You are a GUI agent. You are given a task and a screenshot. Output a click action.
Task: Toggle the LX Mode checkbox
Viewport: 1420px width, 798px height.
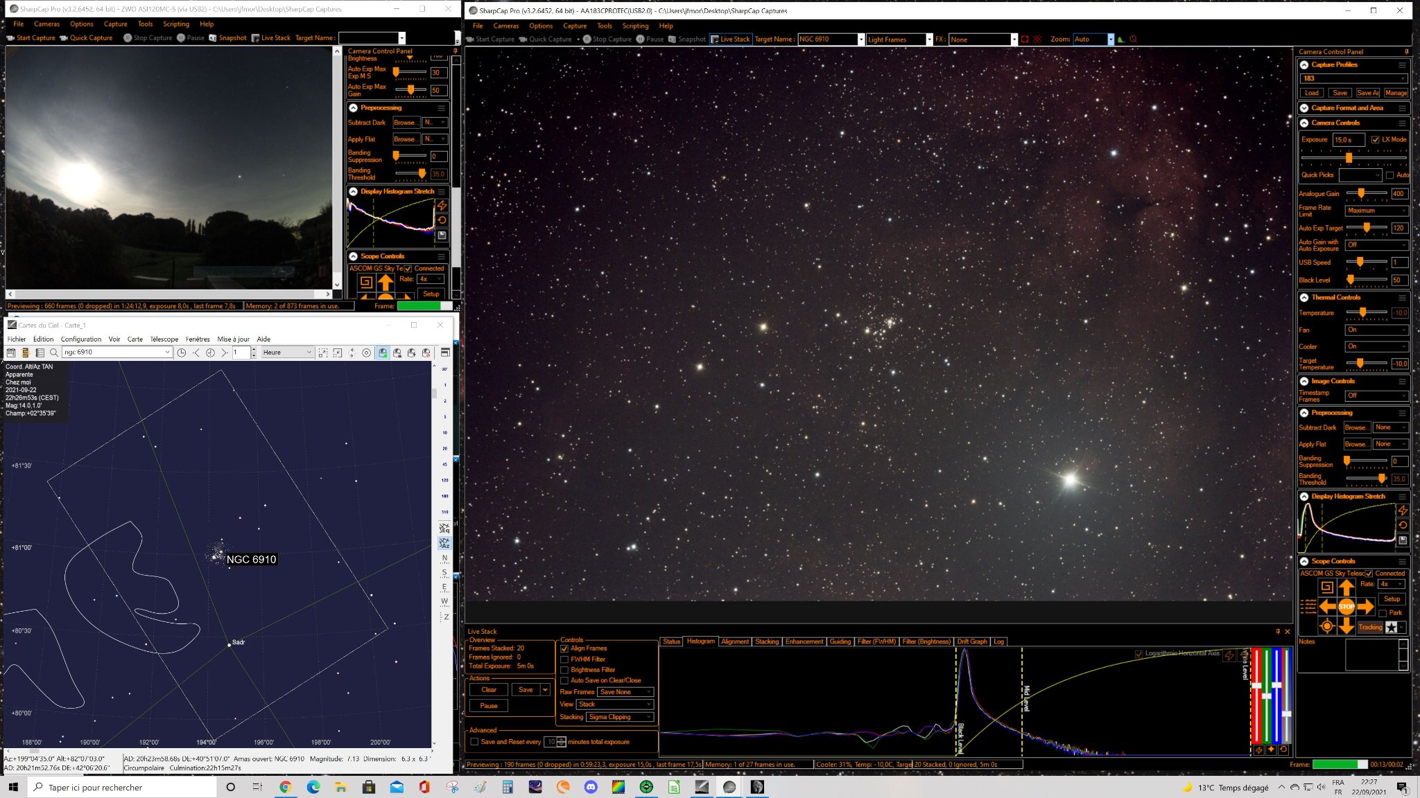pyautogui.click(x=1376, y=140)
